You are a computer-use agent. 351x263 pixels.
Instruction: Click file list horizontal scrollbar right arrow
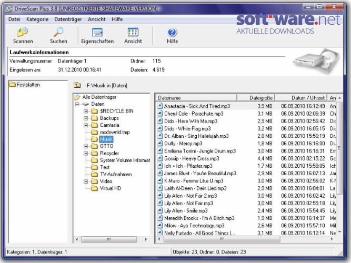332,239
